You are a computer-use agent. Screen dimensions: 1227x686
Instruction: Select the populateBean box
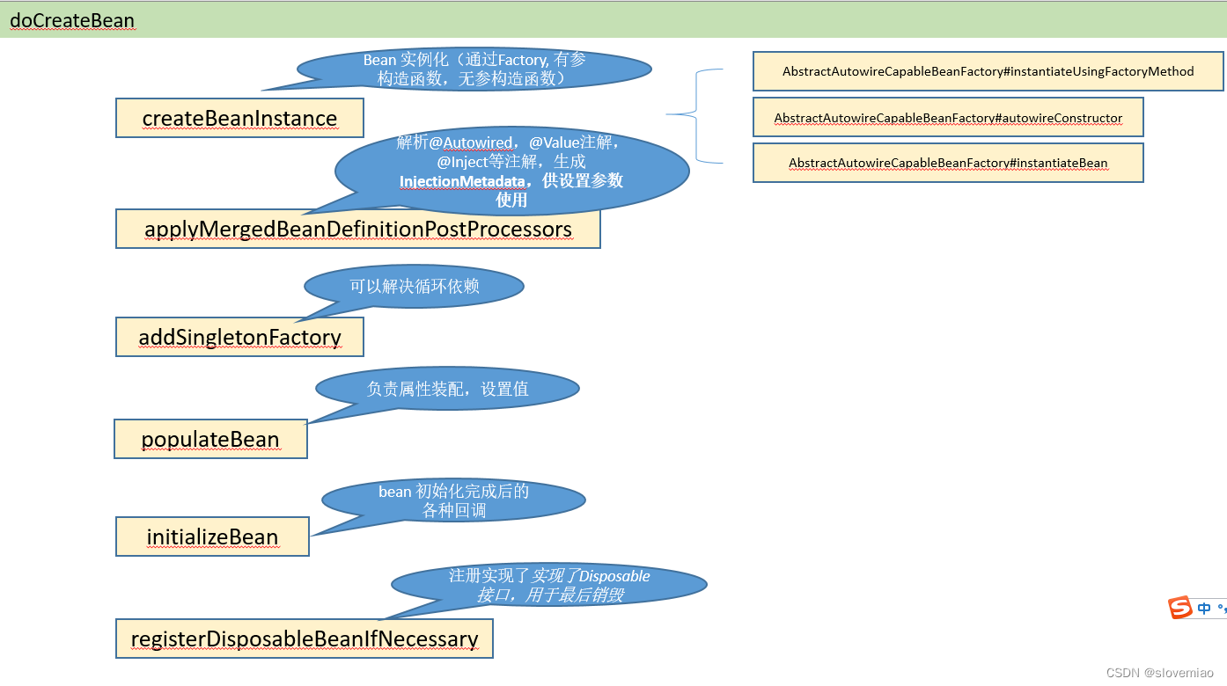tap(210, 439)
